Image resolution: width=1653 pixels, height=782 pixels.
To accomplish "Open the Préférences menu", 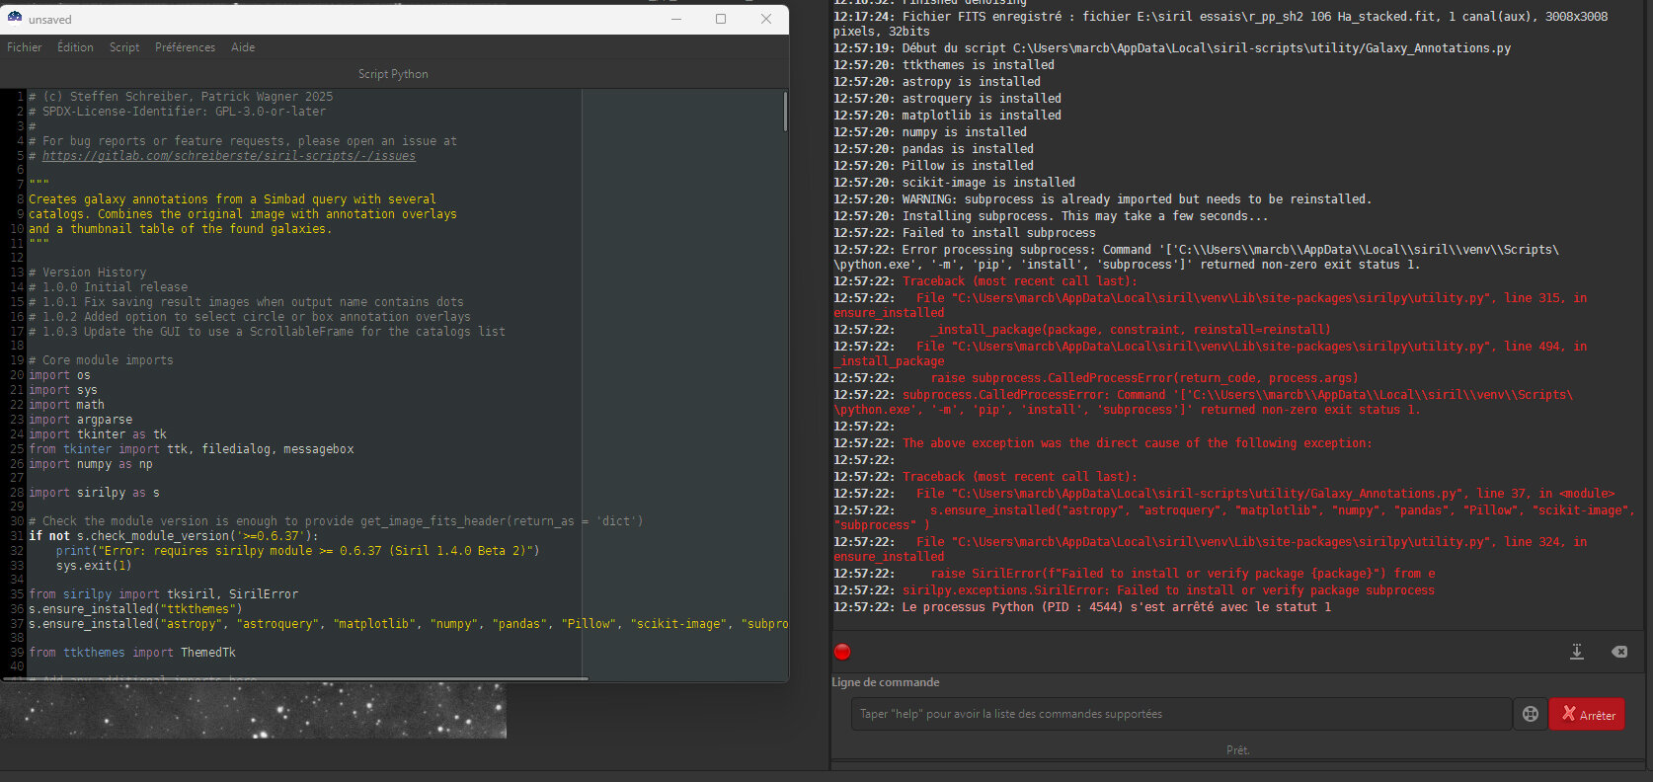I will [x=185, y=47].
